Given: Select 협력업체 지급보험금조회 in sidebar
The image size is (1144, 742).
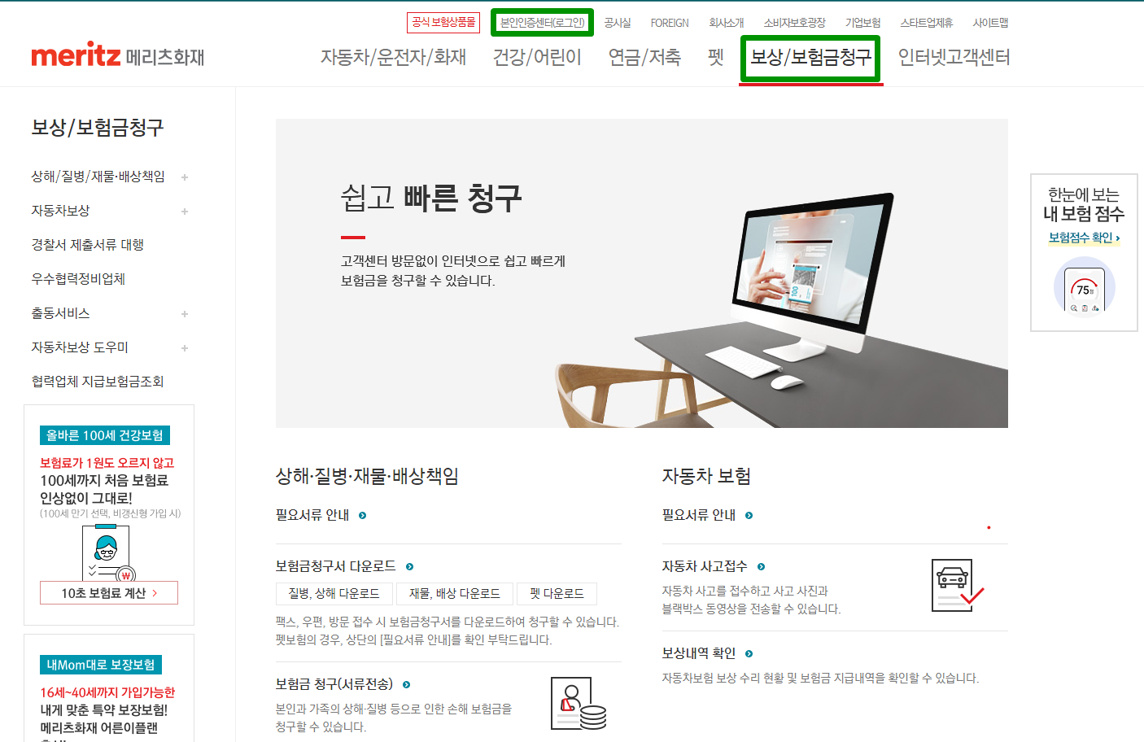Looking at the screenshot, I should tap(98, 382).
